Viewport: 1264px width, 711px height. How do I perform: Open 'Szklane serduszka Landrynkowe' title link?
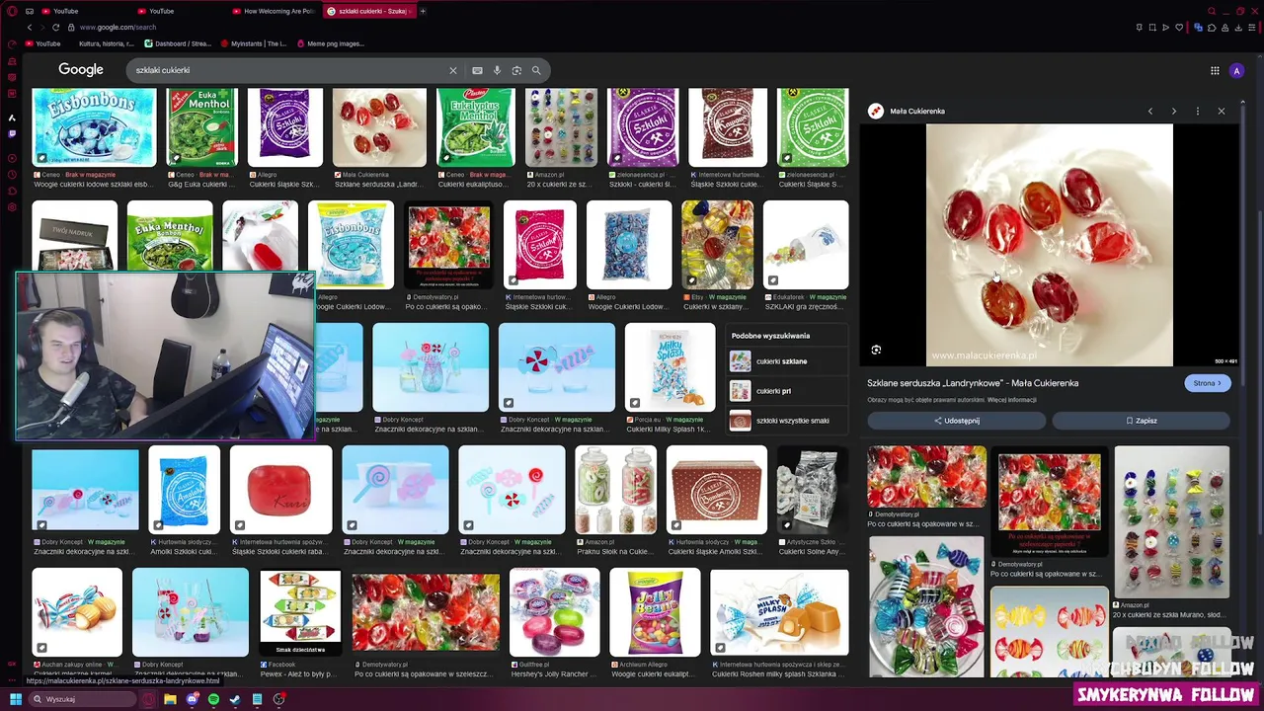(x=973, y=383)
